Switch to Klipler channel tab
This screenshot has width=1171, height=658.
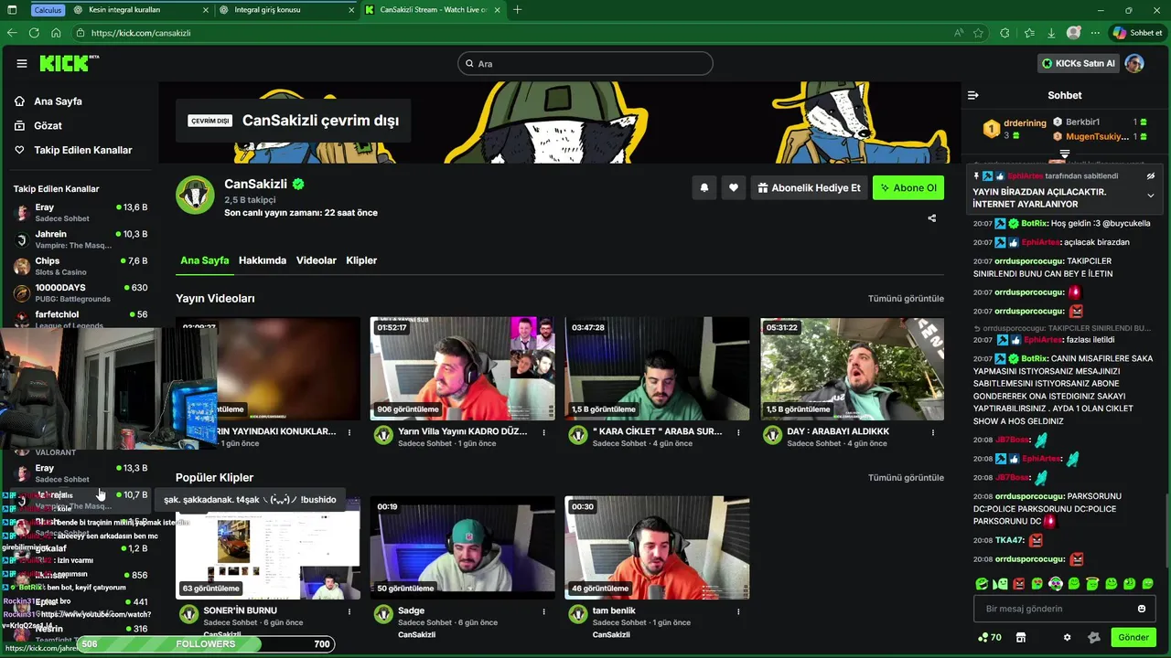tap(361, 260)
